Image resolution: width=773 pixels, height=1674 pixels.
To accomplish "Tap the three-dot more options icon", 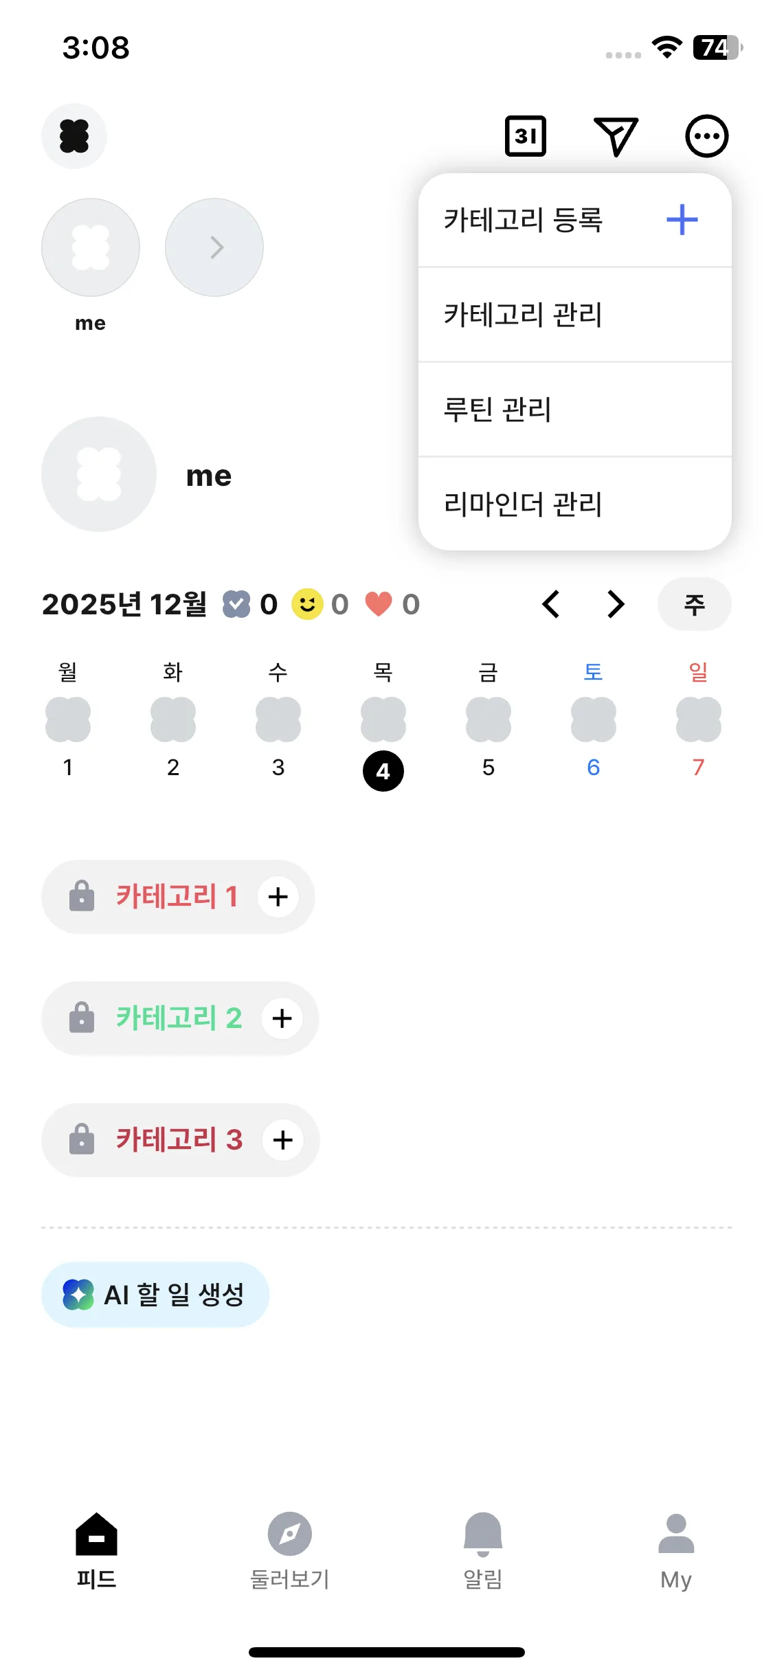I will tap(706, 136).
